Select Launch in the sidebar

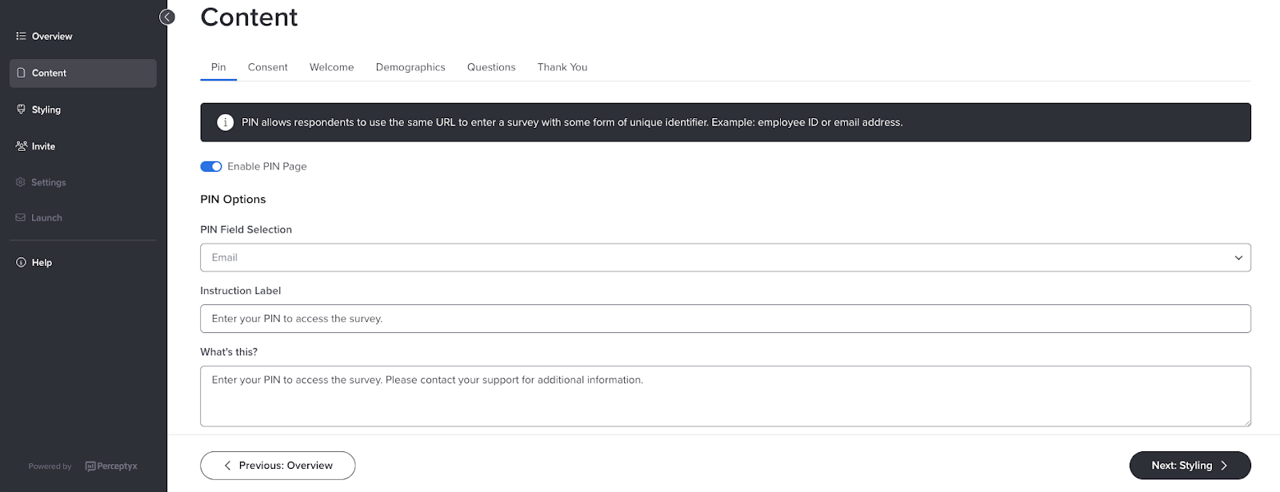click(83, 217)
